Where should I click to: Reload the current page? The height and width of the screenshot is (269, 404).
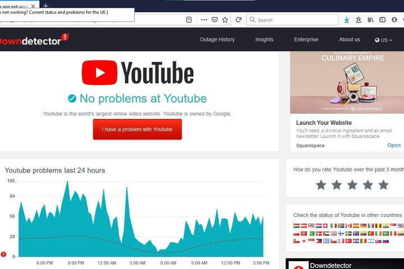pyautogui.click(x=238, y=20)
